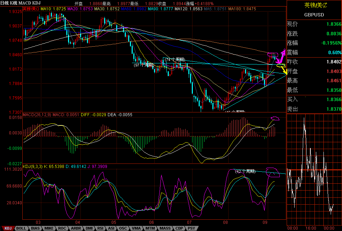Click the yellow down arrow annotation
342x231 pixels.
[x=283, y=68]
